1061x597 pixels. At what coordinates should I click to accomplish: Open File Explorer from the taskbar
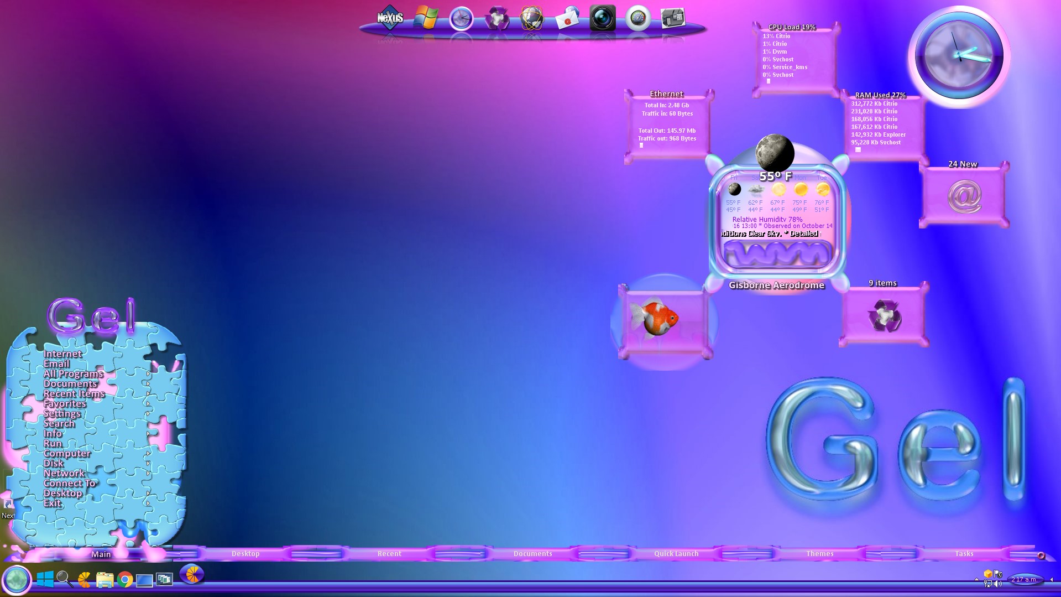tap(104, 579)
